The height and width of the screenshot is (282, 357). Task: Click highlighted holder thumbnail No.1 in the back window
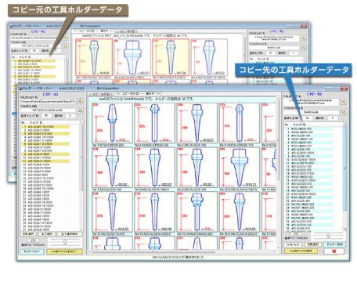(94, 57)
